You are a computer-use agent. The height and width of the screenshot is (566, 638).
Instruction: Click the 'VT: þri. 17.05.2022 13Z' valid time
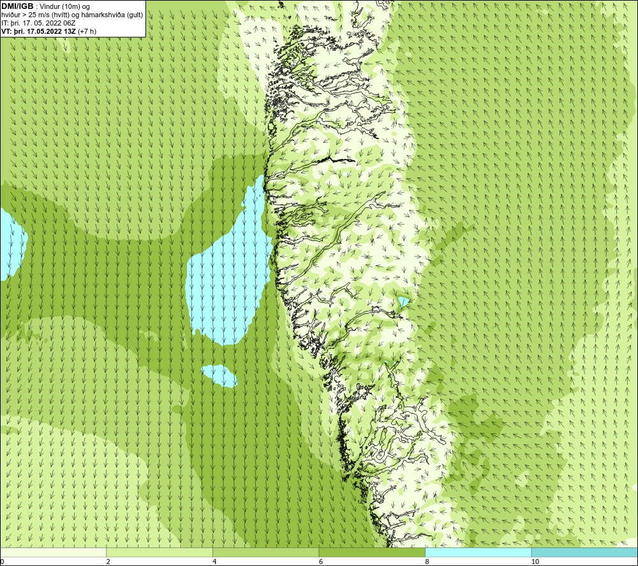[38, 31]
